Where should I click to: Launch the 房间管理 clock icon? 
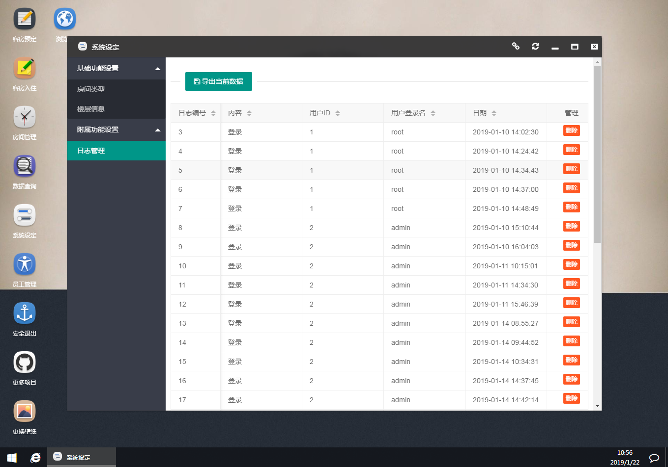click(x=25, y=117)
